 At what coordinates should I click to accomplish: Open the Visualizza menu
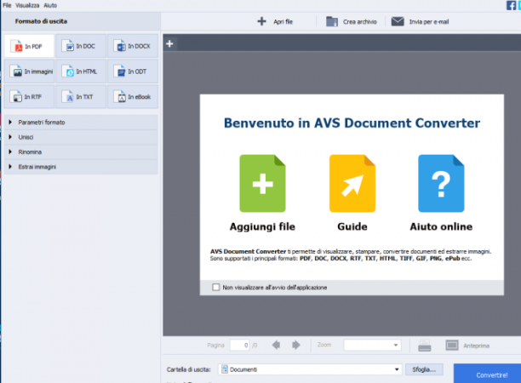(27, 5)
